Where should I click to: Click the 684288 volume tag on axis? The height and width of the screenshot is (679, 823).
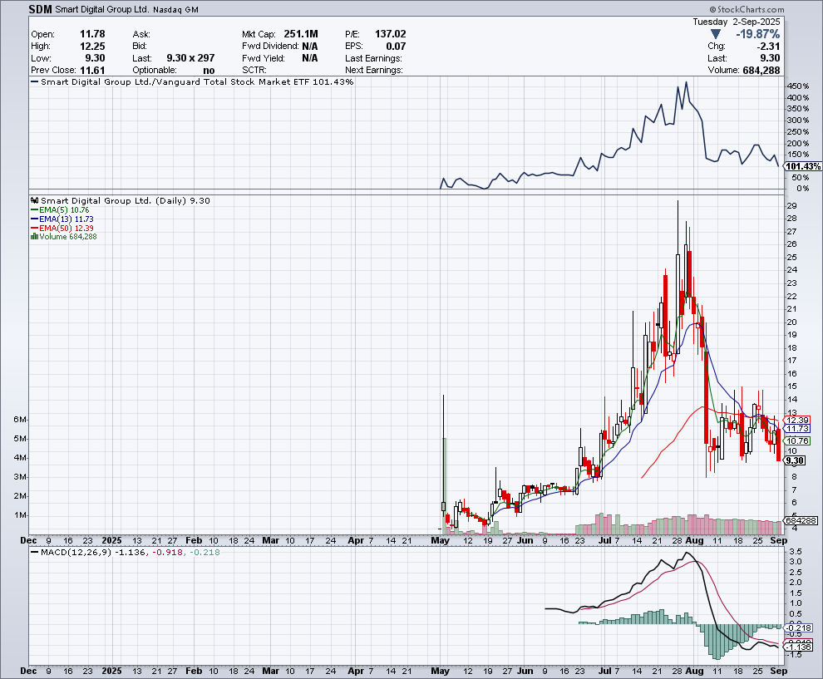tap(801, 520)
